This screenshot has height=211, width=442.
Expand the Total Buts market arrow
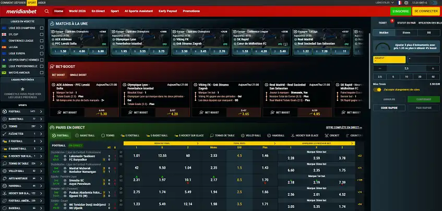coord(274,143)
